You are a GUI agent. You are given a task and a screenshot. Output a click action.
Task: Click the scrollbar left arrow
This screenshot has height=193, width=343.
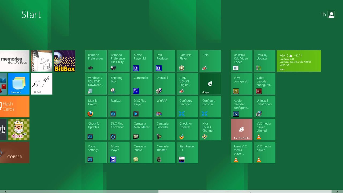(6, 192)
